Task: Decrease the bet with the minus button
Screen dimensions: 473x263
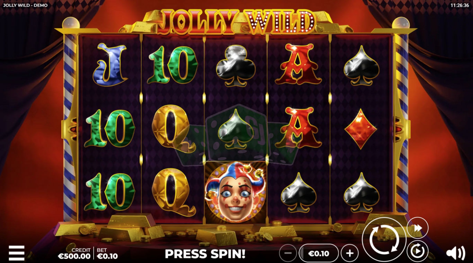Action: (288, 253)
